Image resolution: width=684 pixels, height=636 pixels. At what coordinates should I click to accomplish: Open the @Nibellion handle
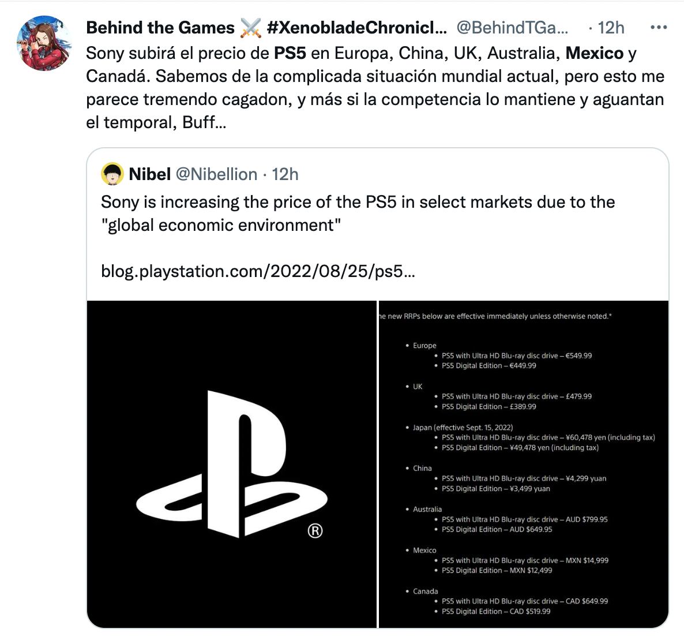click(216, 174)
